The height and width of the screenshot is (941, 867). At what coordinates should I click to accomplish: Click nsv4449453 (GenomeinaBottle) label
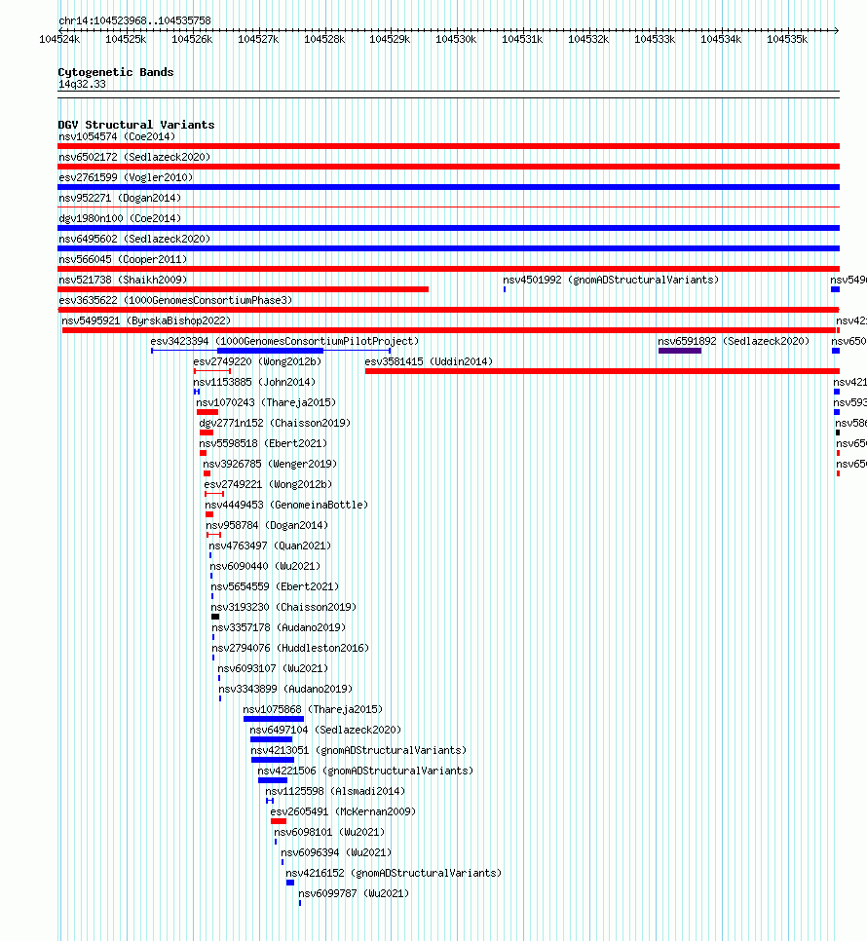(x=286, y=505)
